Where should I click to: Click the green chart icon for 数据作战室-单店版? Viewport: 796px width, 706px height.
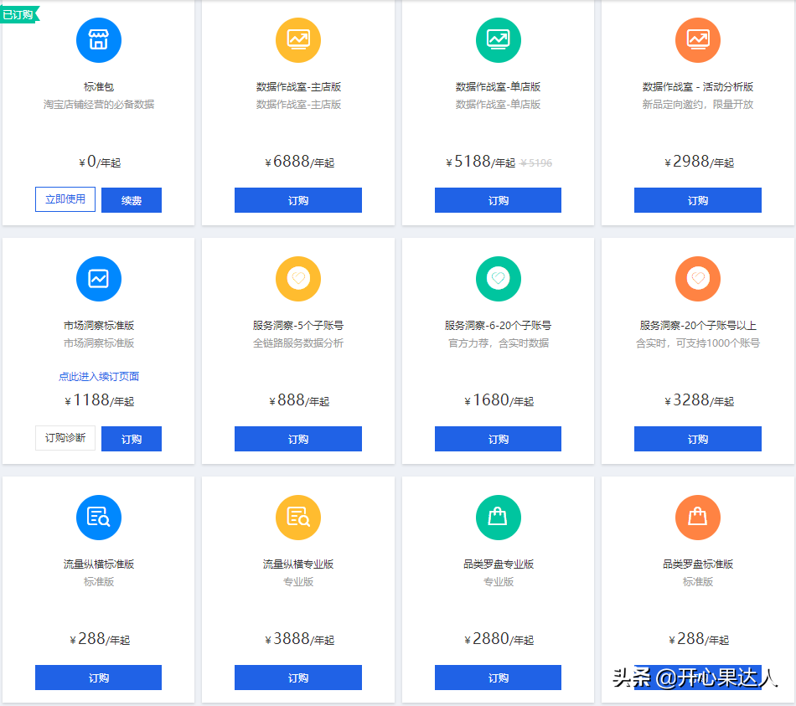pos(498,40)
